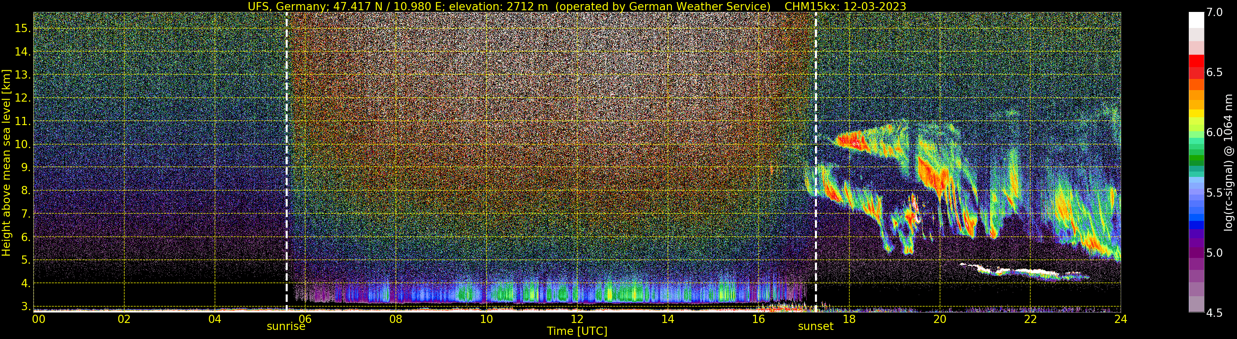This screenshot has width=1237, height=339.
Task: Click the height axis tick '12.'
Action: [x=23, y=98]
